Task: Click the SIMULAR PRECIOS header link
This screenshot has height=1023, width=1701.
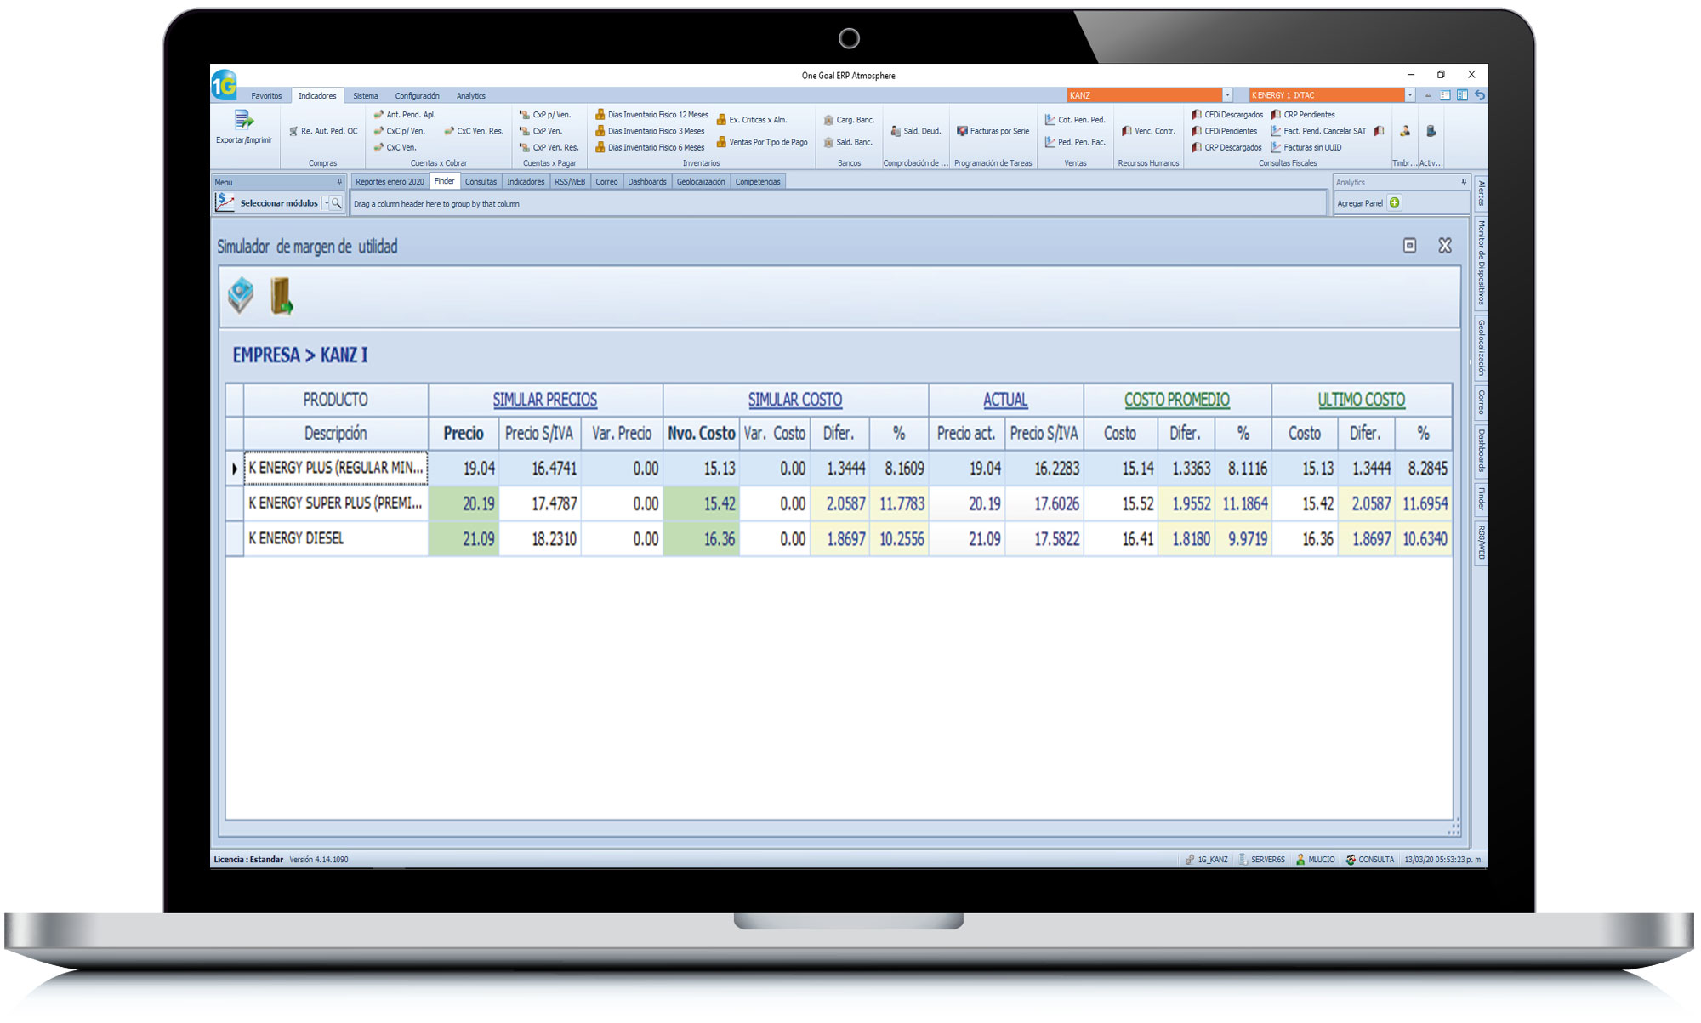Action: point(545,400)
